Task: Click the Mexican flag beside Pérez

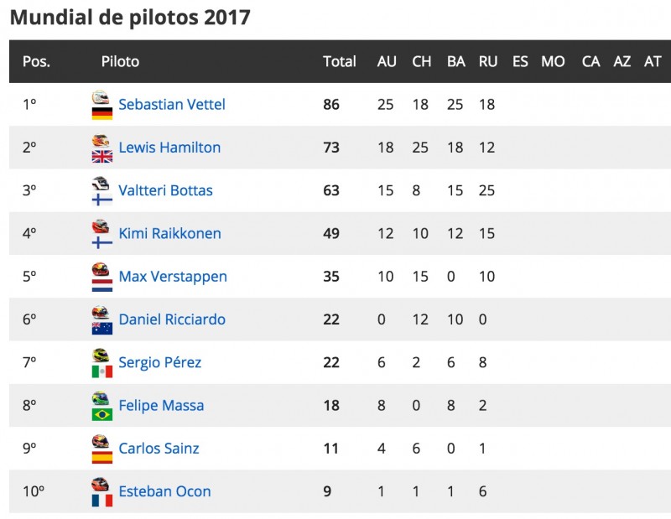Action: point(102,371)
